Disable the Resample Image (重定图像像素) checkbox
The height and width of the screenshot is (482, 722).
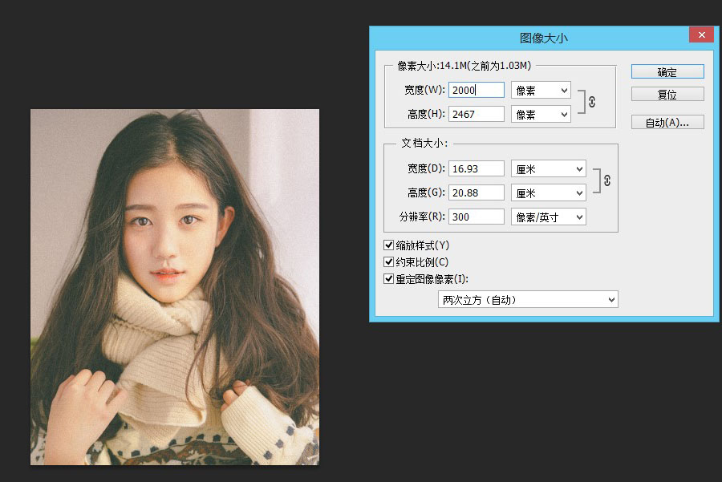[389, 279]
